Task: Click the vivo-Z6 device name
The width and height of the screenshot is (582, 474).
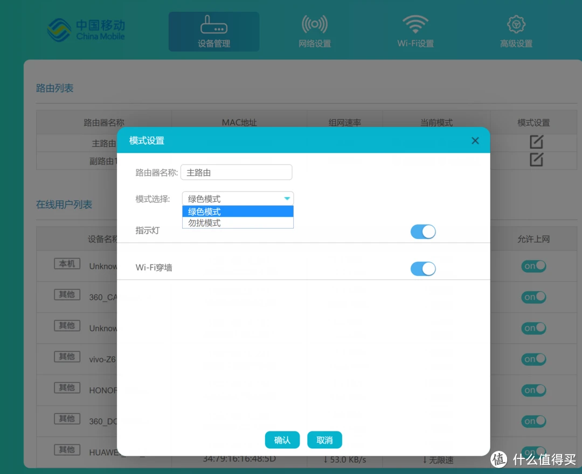Action: (102, 359)
